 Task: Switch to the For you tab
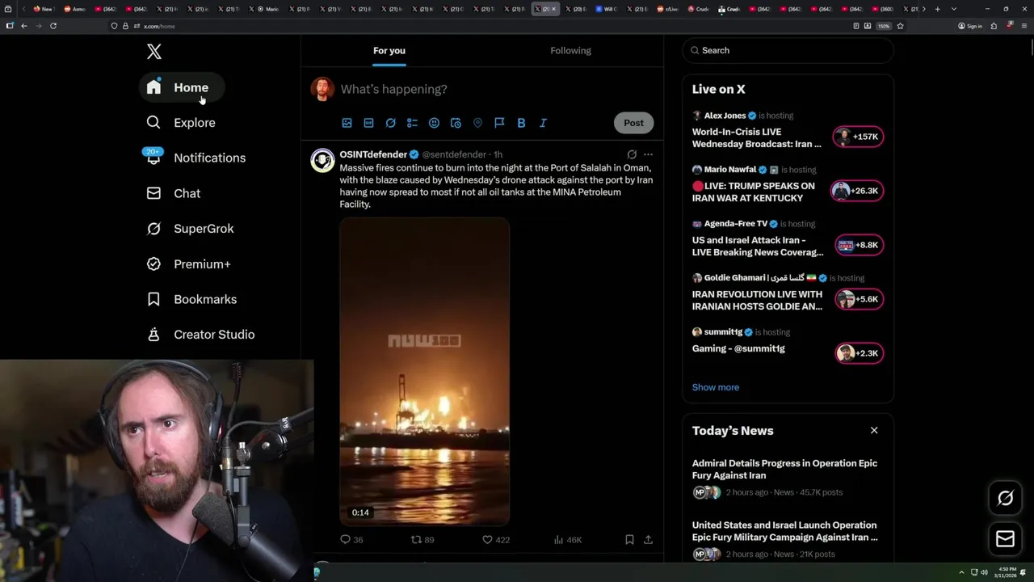(x=389, y=50)
